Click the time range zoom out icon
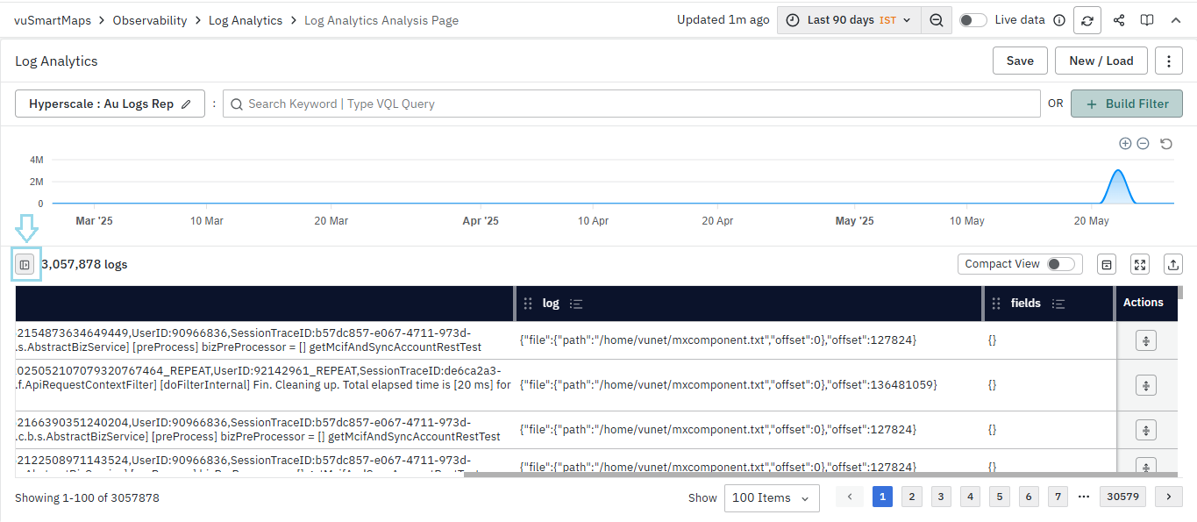 coord(937,20)
